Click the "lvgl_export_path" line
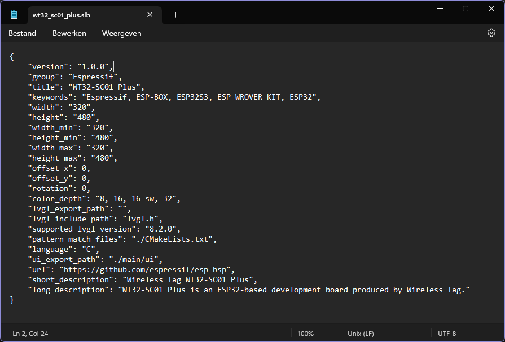Viewport: 505px width, 342px height. click(79, 208)
